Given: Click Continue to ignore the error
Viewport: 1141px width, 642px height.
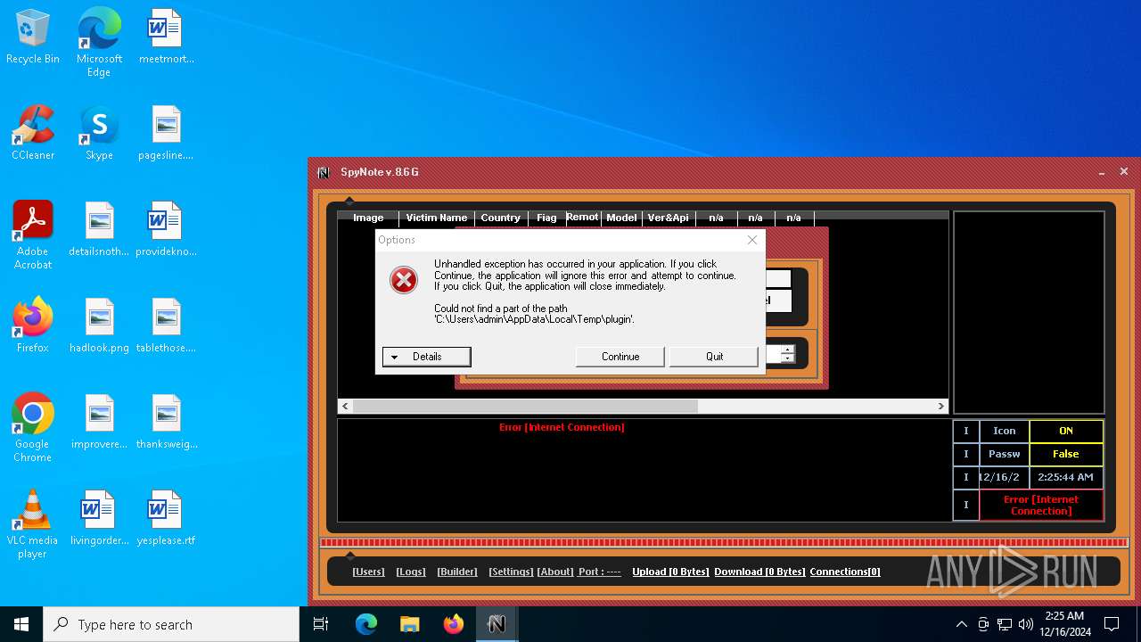Looking at the screenshot, I should 620,357.
